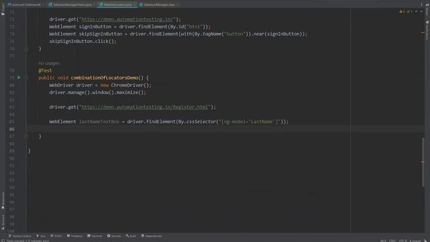Open the Problems tool window

(x=75, y=236)
